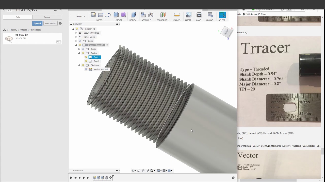Activate the Measure inspect tool
Viewport: 325px width, 182px height.
click(177, 15)
